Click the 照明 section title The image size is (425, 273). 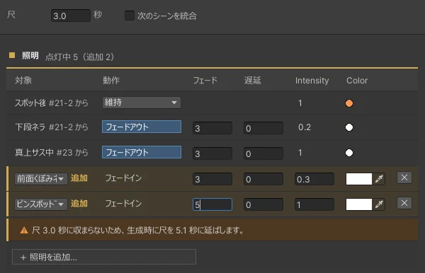pos(30,55)
